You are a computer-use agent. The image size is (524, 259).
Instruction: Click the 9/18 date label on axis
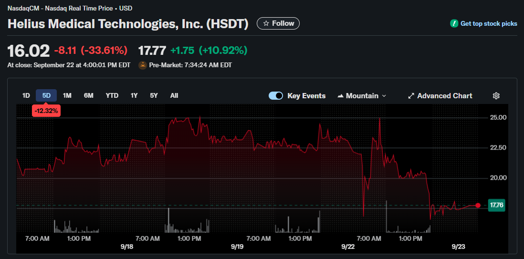126,247
